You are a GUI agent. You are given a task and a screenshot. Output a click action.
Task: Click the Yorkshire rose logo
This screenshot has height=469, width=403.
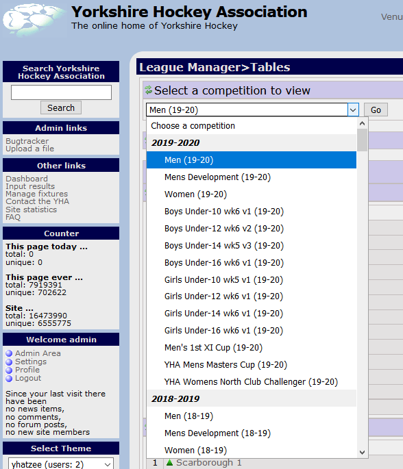[x=34, y=20]
